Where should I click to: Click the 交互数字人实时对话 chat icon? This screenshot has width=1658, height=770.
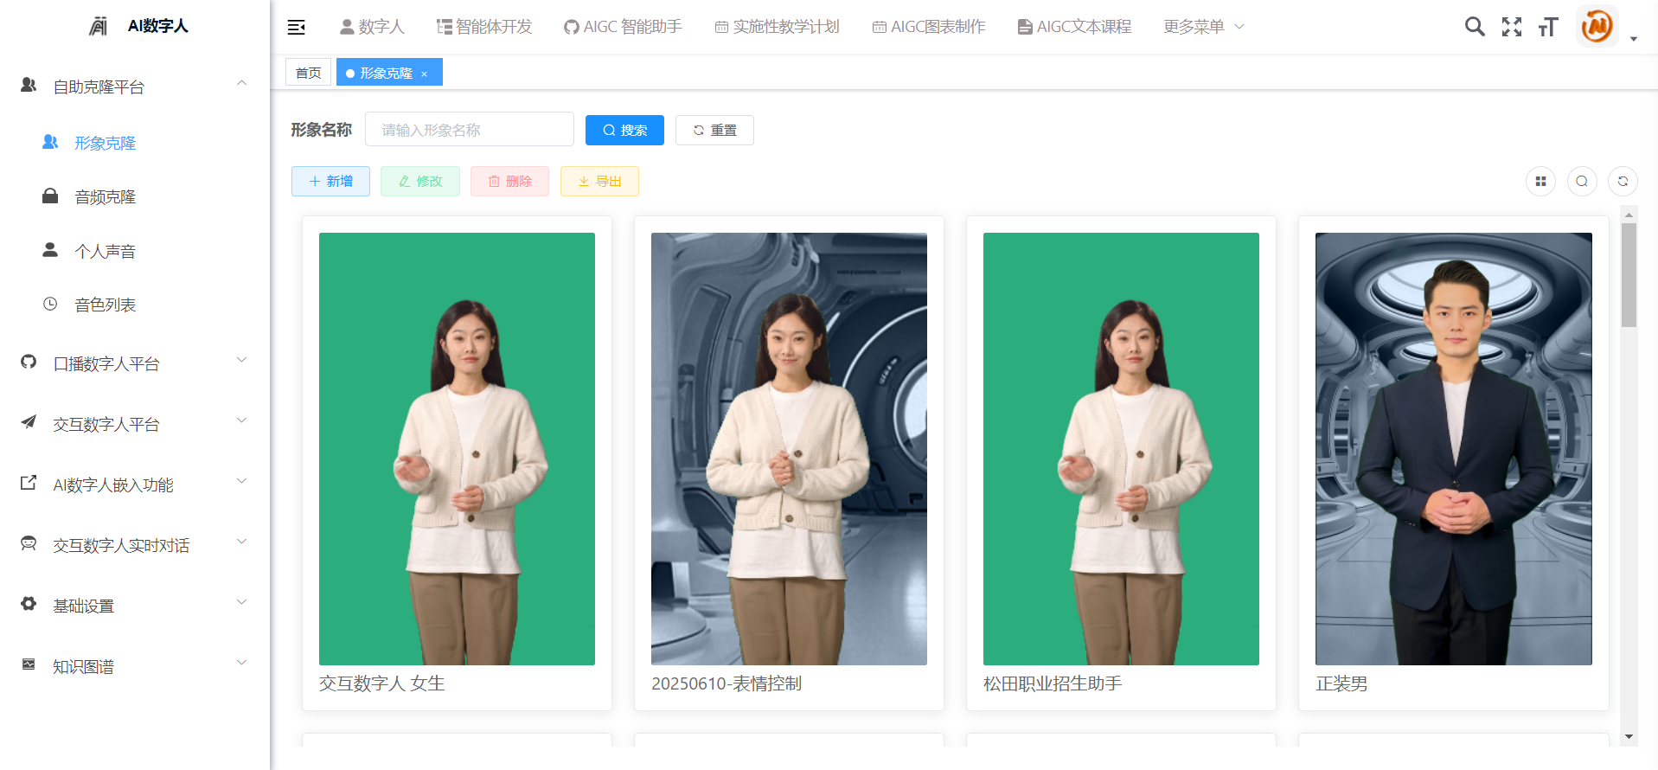coord(29,543)
